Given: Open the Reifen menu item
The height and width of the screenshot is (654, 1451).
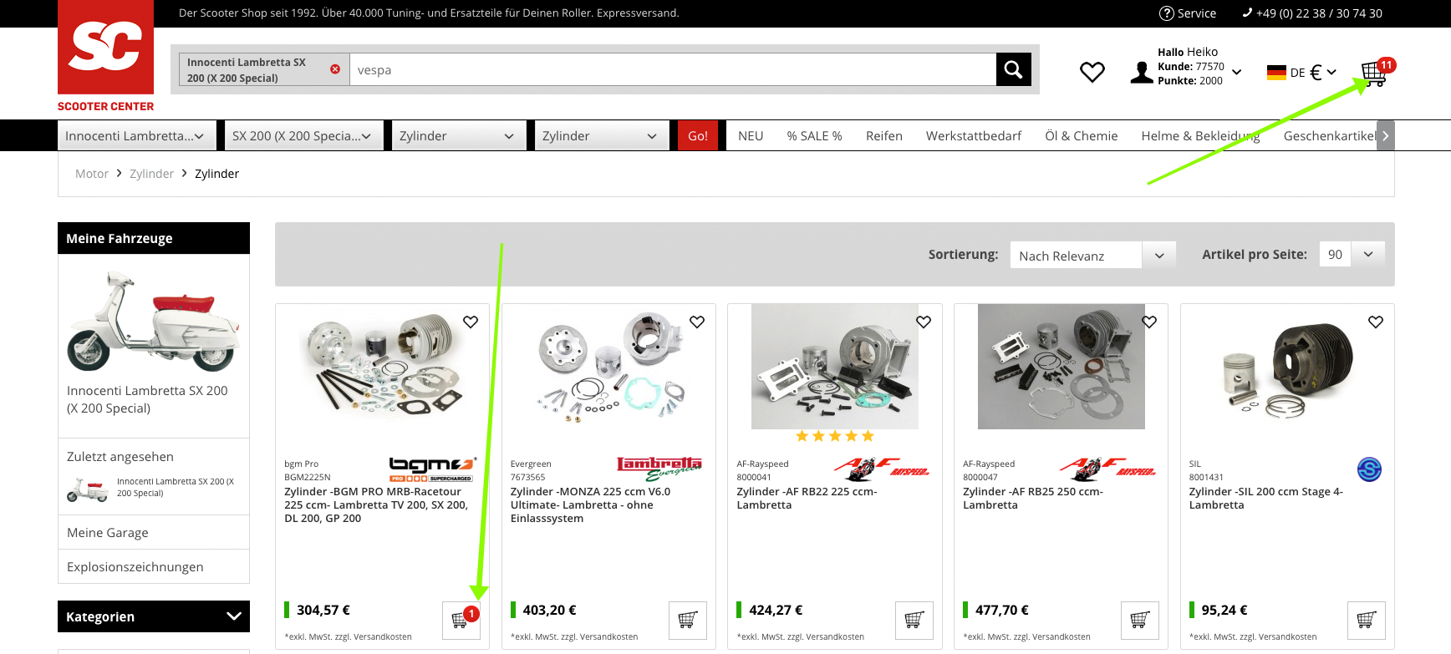Looking at the screenshot, I should tap(883, 136).
